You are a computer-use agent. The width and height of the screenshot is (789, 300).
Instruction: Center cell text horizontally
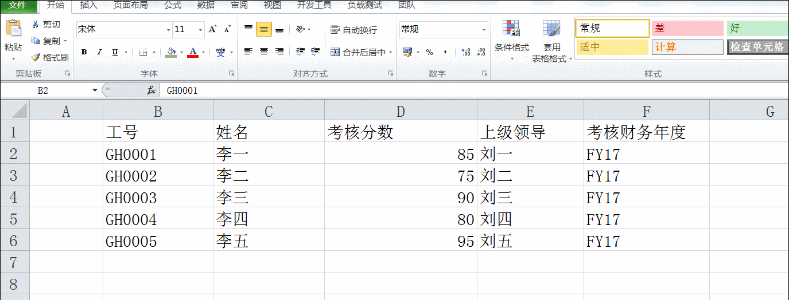[x=264, y=52]
